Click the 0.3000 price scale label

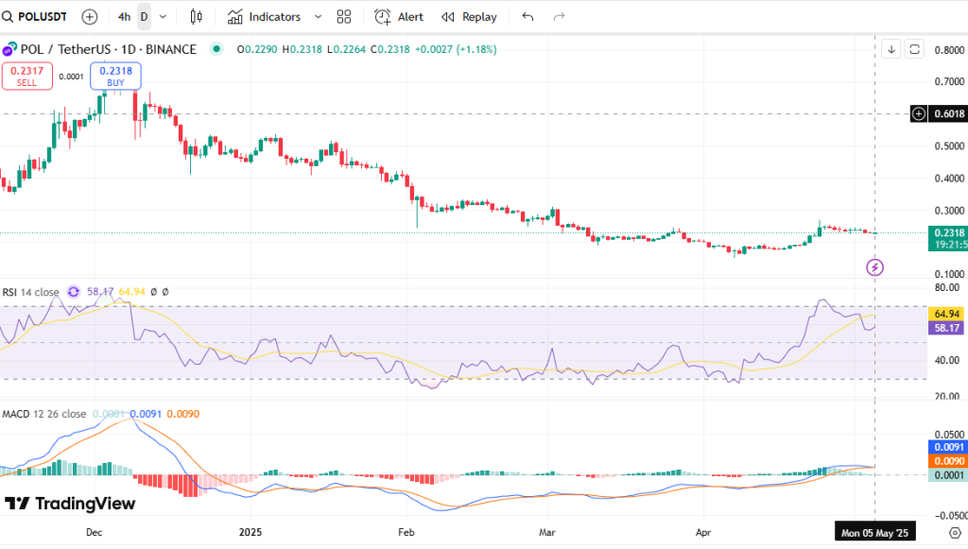[949, 211]
